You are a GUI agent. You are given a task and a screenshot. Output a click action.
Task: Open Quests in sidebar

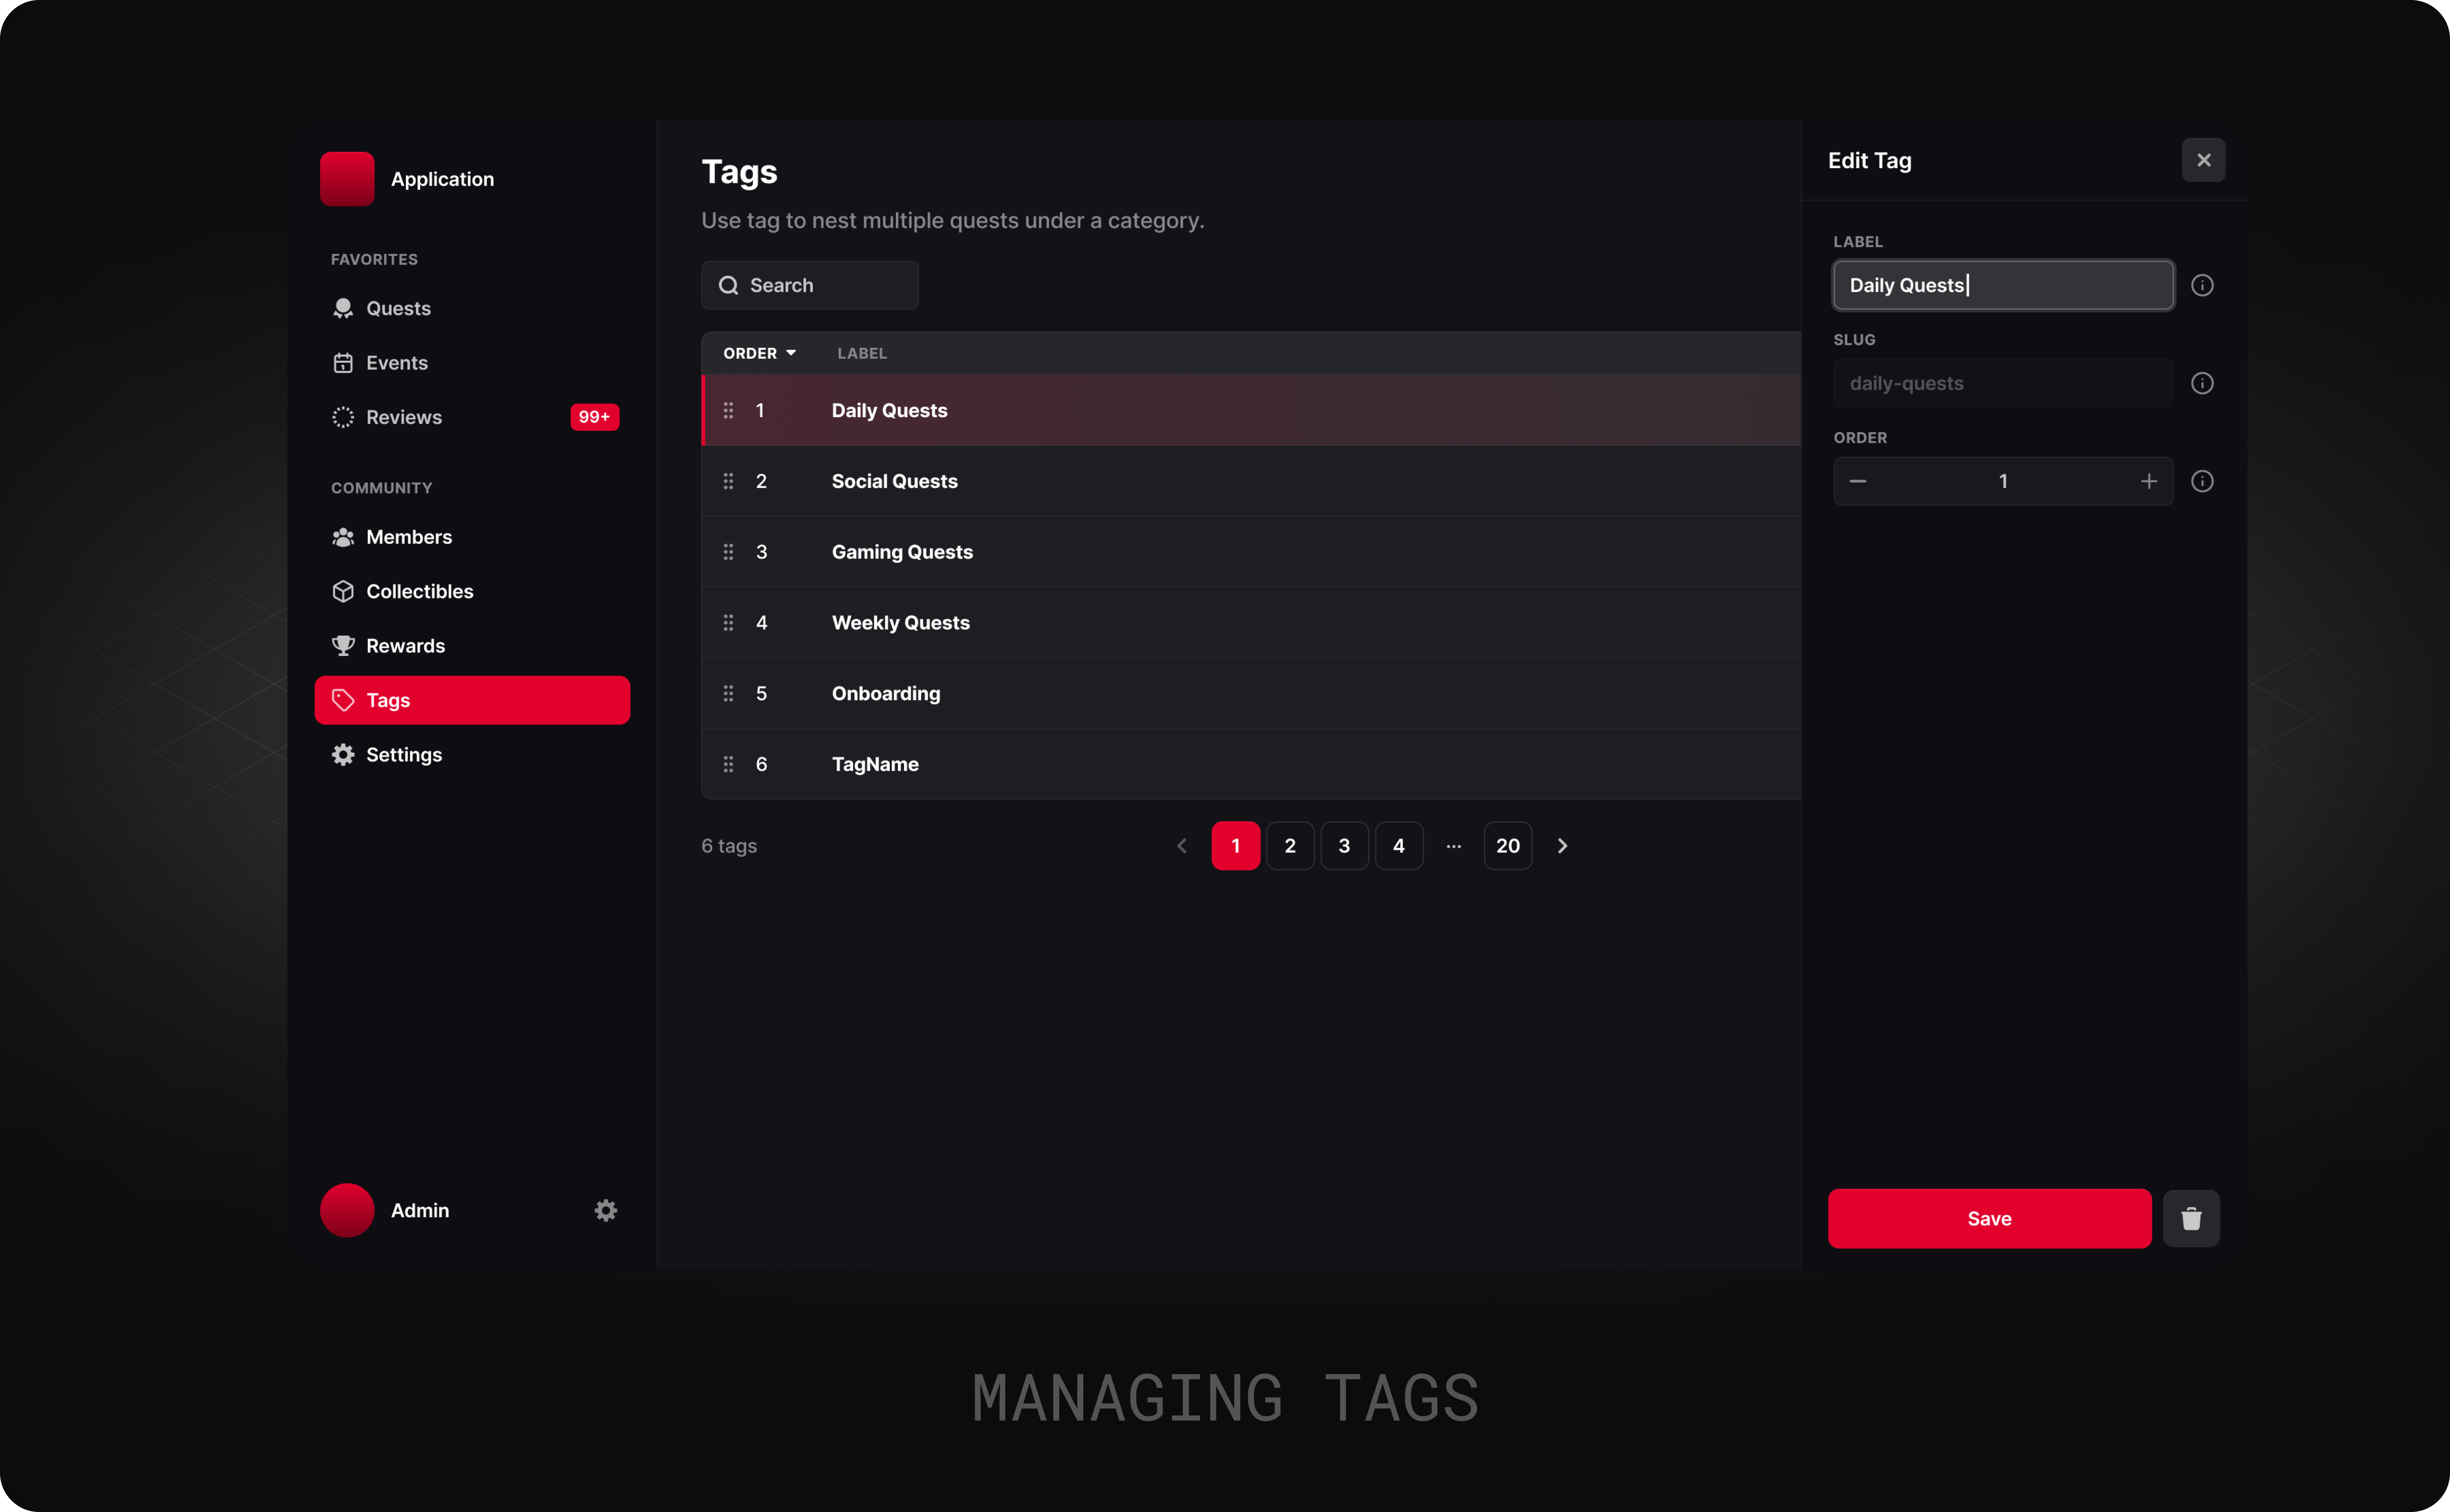(x=398, y=308)
